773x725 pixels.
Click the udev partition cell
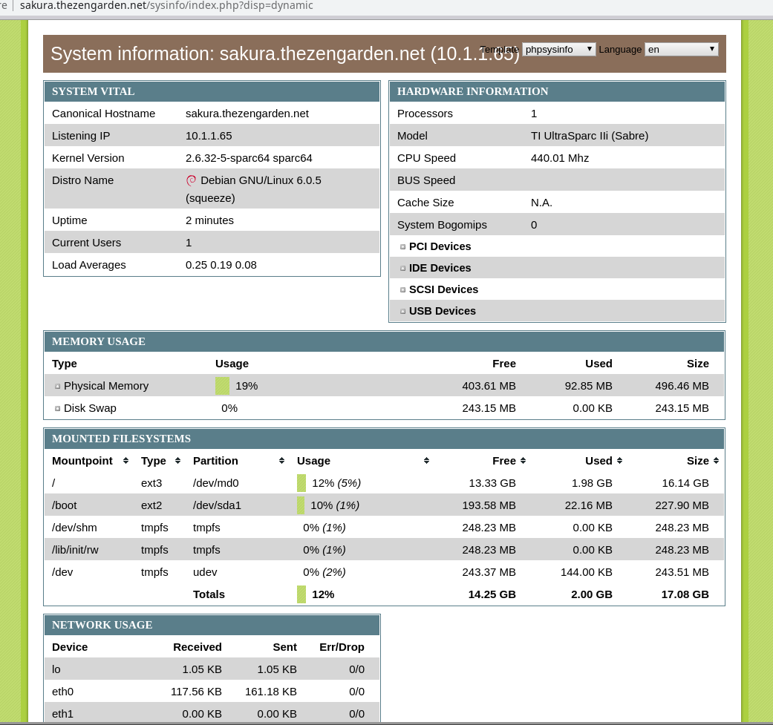click(205, 572)
